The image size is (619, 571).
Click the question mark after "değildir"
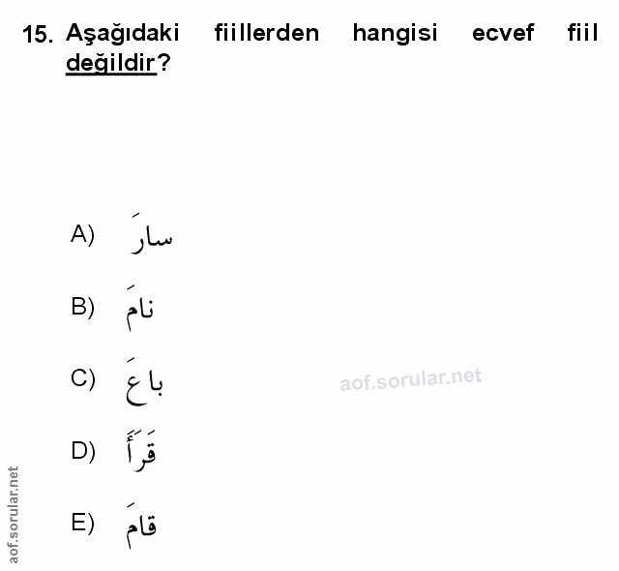tap(163, 65)
